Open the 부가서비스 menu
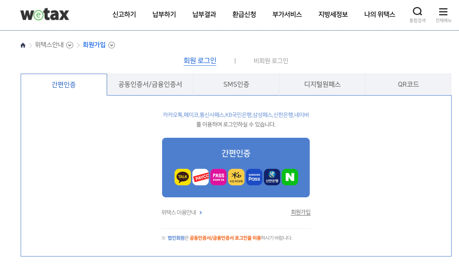The image size is (459, 266). 287,14
